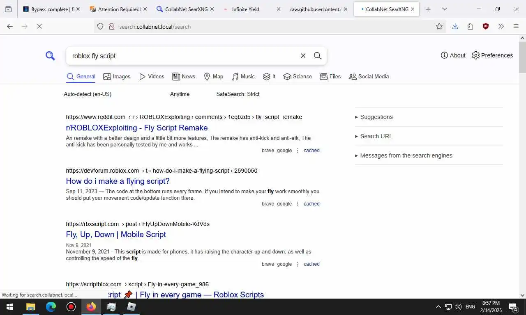
Task: Click the search query input field
Action: coord(183,56)
